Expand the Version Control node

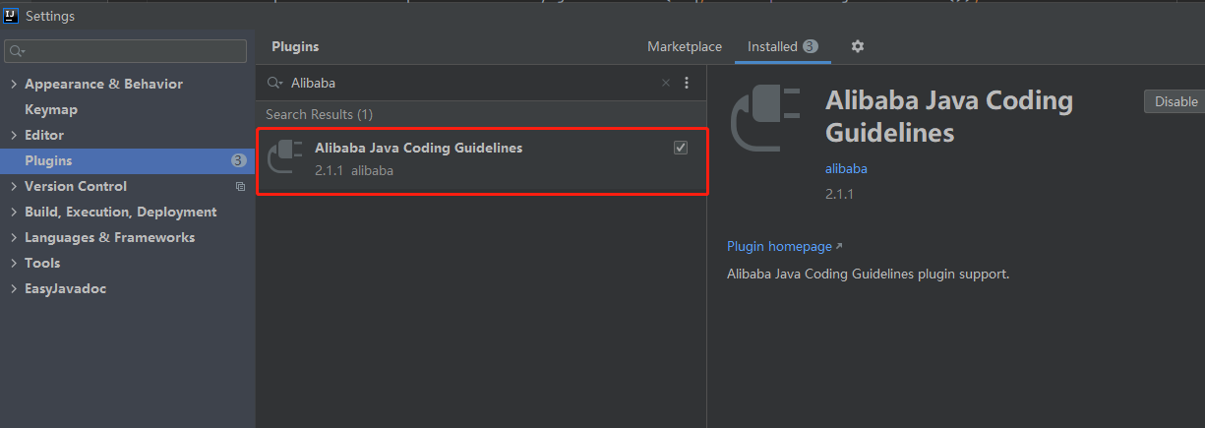[13, 186]
